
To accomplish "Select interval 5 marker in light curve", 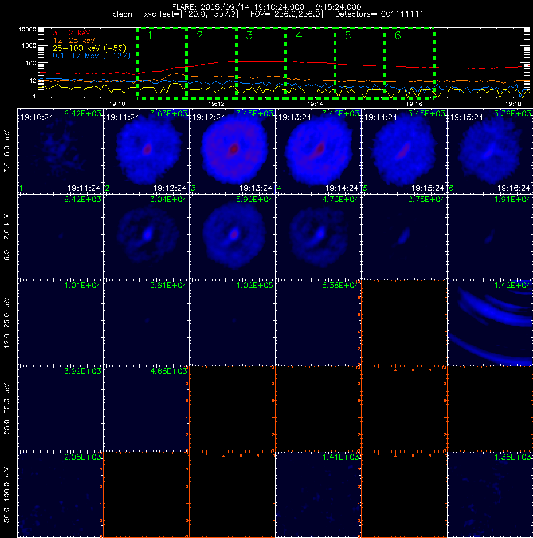I will [348, 35].
